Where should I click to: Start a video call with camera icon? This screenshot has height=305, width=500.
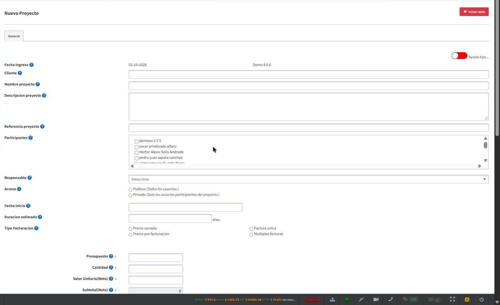376,300
